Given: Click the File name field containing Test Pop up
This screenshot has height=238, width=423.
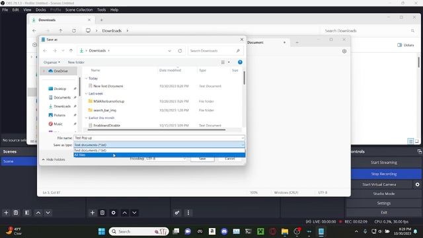Looking at the screenshot, I should click(159, 138).
